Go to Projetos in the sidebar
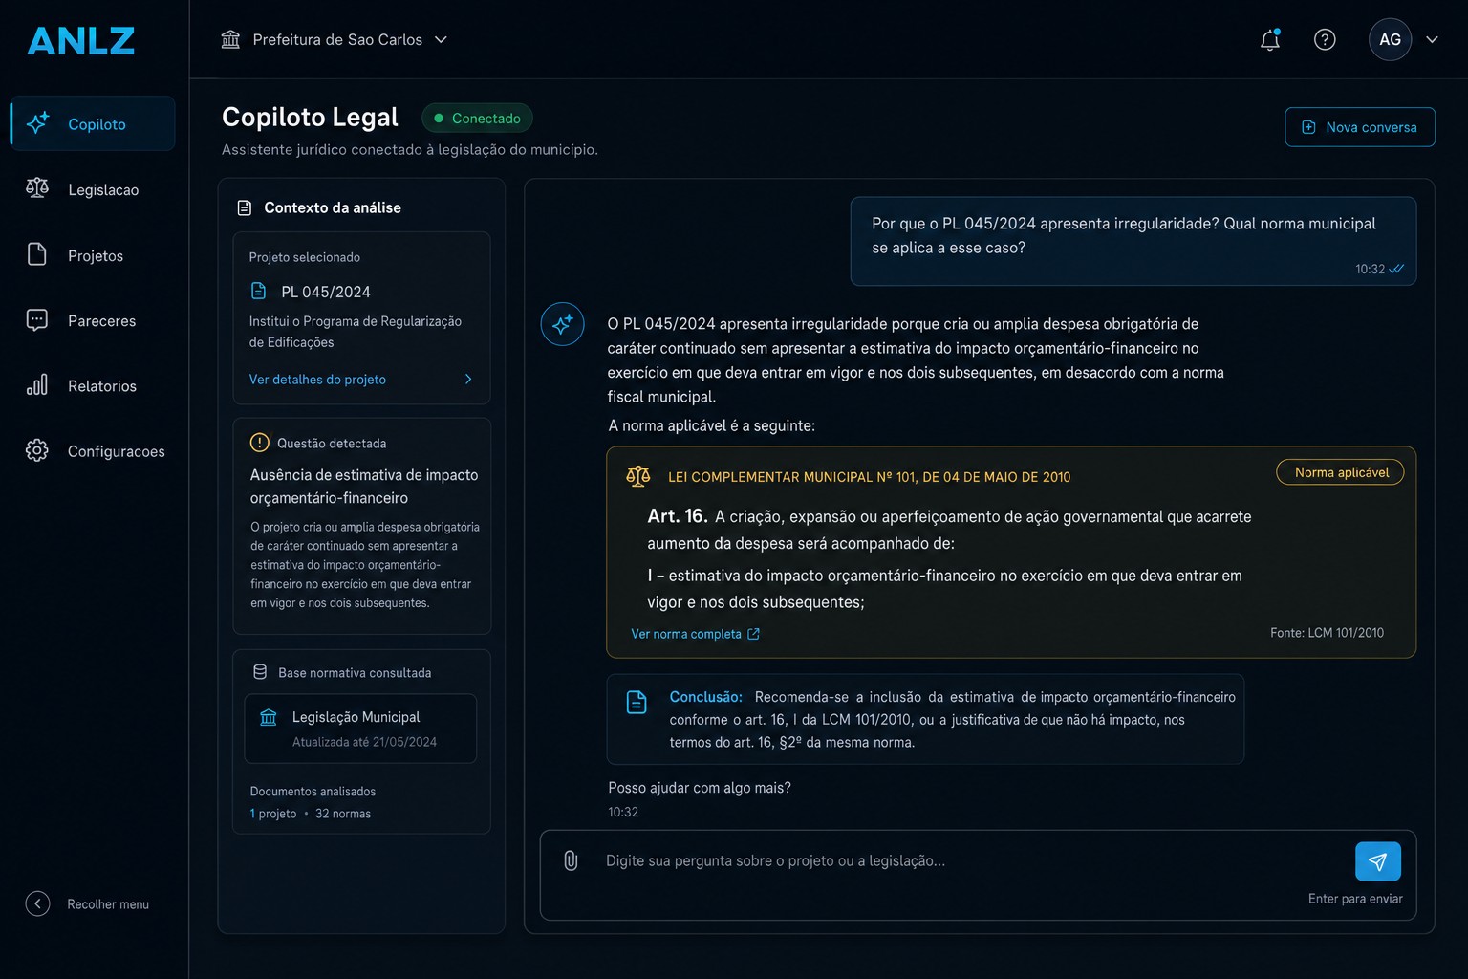Viewport: 1468px width, 979px height. click(93, 255)
